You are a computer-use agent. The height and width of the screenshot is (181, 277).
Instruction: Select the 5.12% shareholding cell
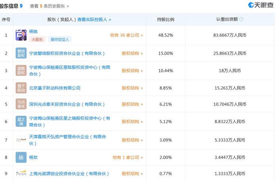click(x=166, y=122)
